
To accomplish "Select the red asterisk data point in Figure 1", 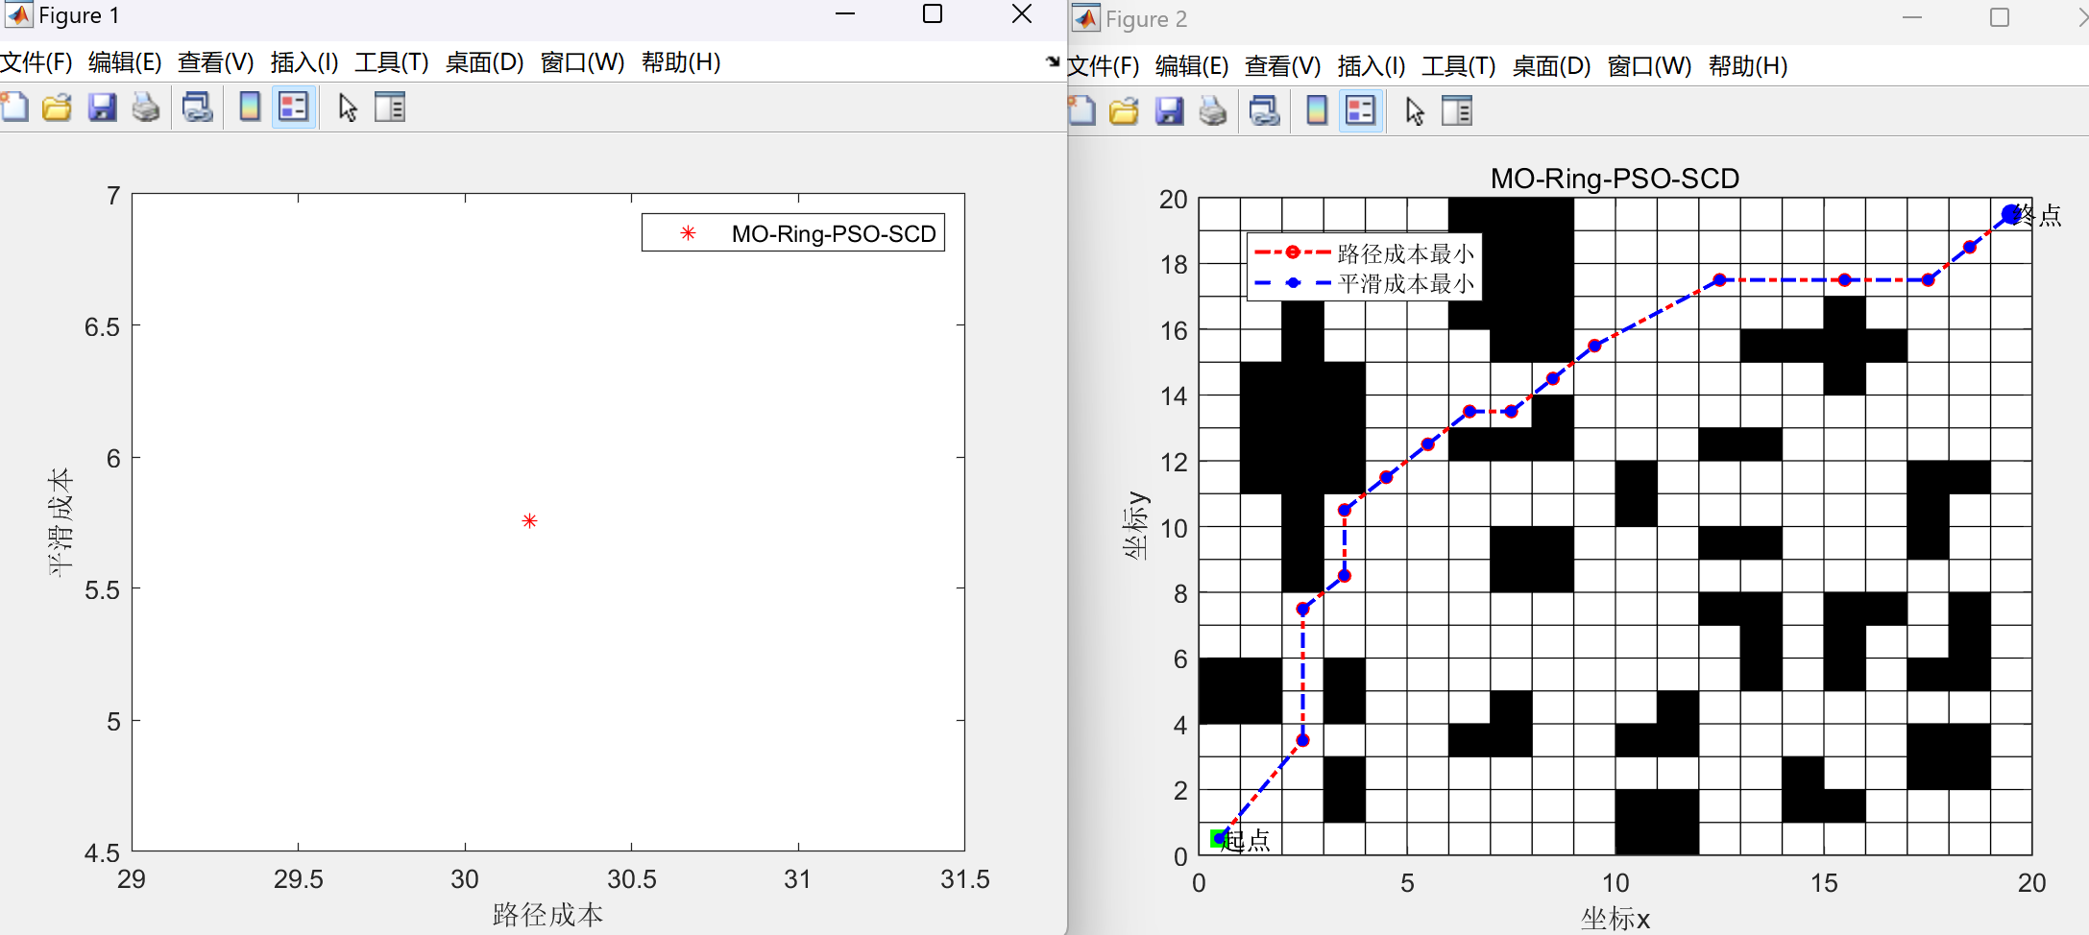I will click(529, 521).
